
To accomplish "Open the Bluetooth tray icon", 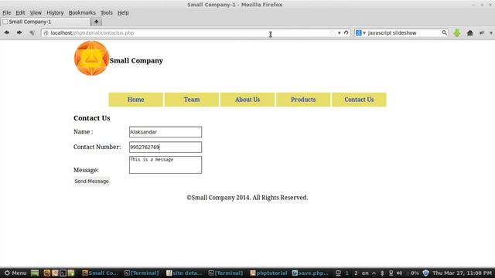I will (382, 273).
